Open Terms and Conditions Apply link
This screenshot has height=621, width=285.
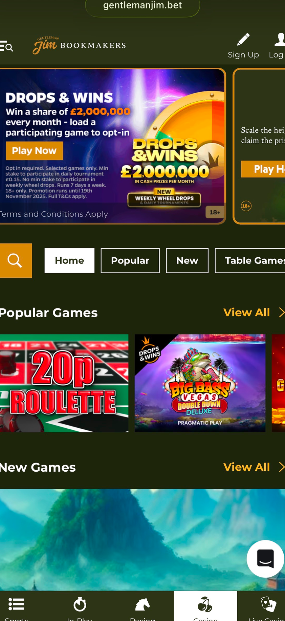(x=53, y=214)
